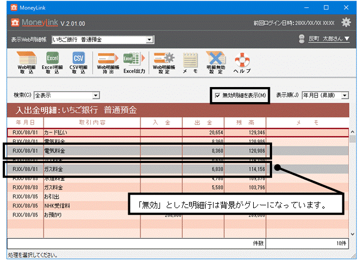Open 表示Web明細帳 account dropdown
The image size is (358, 260).
[x=149, y=40]
